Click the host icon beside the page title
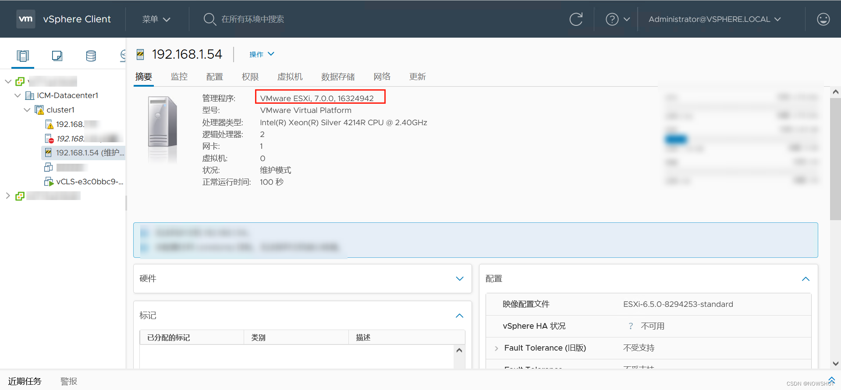The width and height of the screenshot is (841, 390). 140,54
